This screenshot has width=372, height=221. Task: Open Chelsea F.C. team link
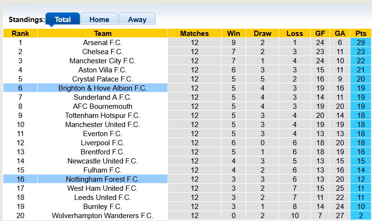click(102, 52)
